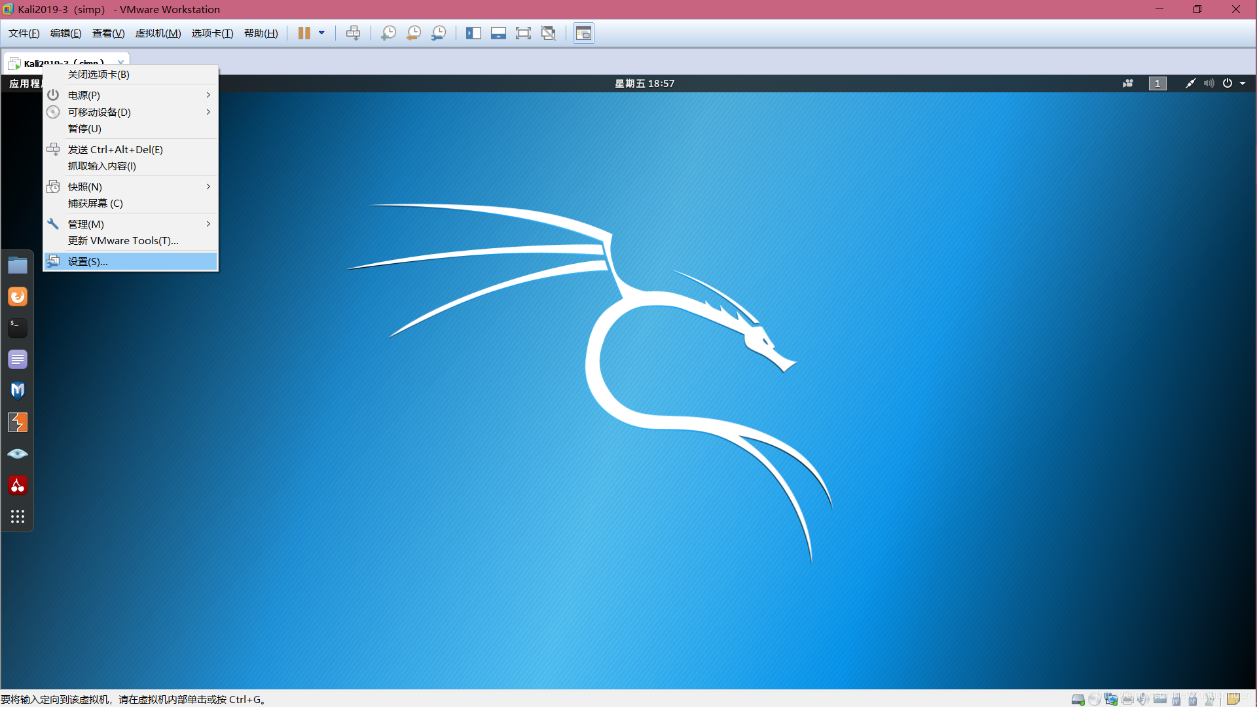Click the Kali clock 星期五 18:57
This screenshot has width=1257, height=707.
point(644,84)
